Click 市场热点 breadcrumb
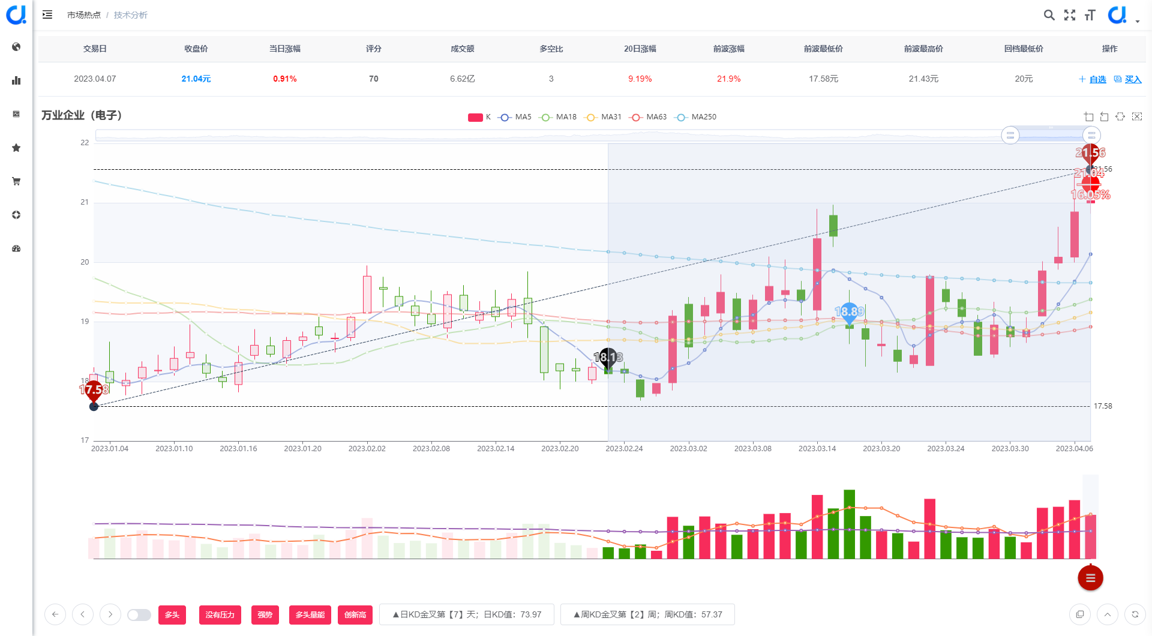The width and height of the screenshot is (1152, 636). point(84,15)
